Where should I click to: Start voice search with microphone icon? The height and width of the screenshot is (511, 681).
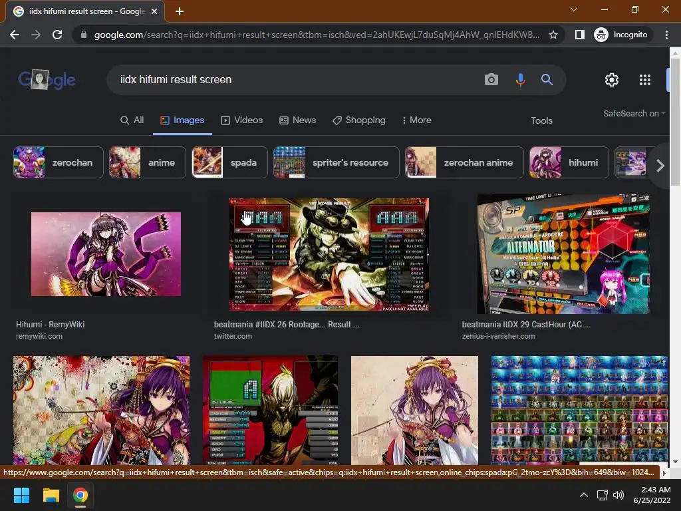coord(520,80)
